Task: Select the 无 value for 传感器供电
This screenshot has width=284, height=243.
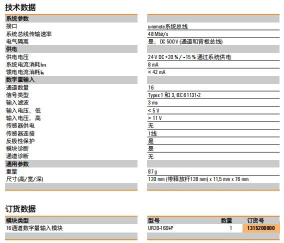Action: 151,125
